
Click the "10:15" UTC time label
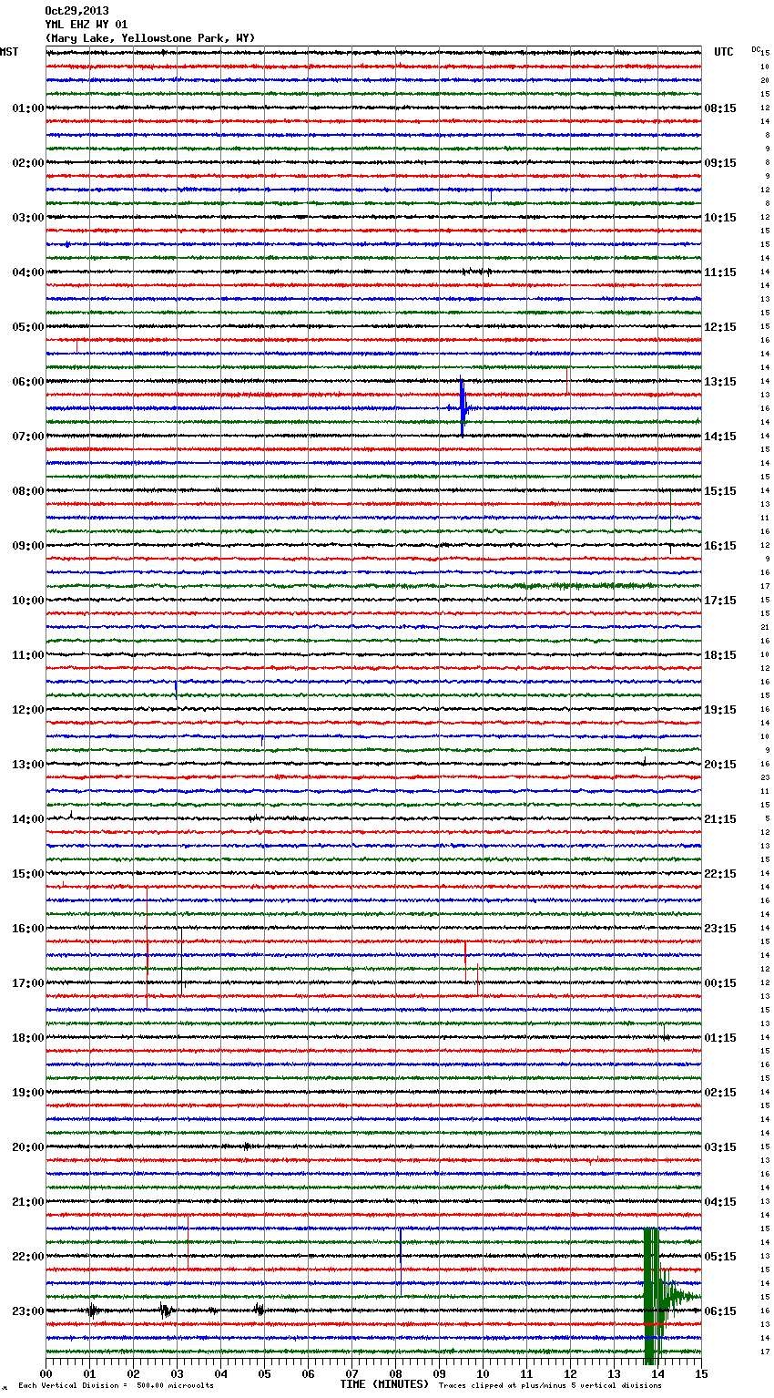coord(720,218)
